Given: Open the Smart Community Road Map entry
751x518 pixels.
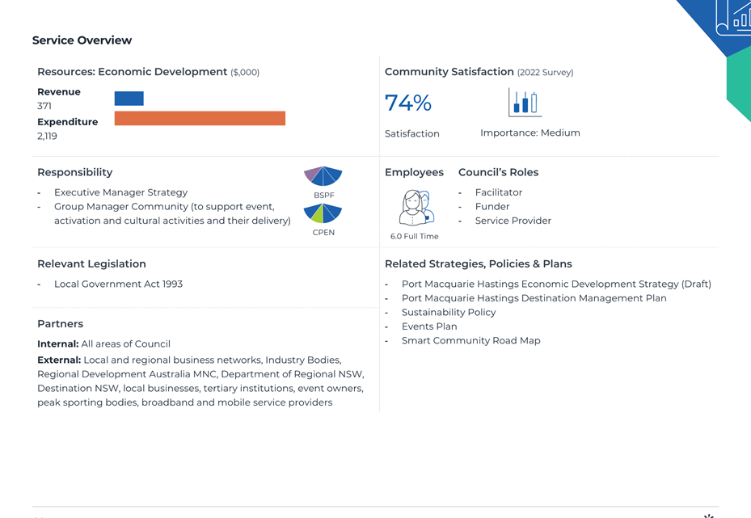Looking at the screenshot, I should [x=470, y=340].
